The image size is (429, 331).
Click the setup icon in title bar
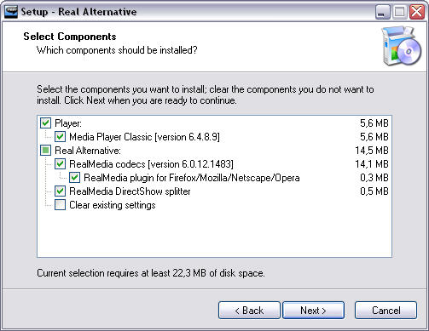point(11,12)
